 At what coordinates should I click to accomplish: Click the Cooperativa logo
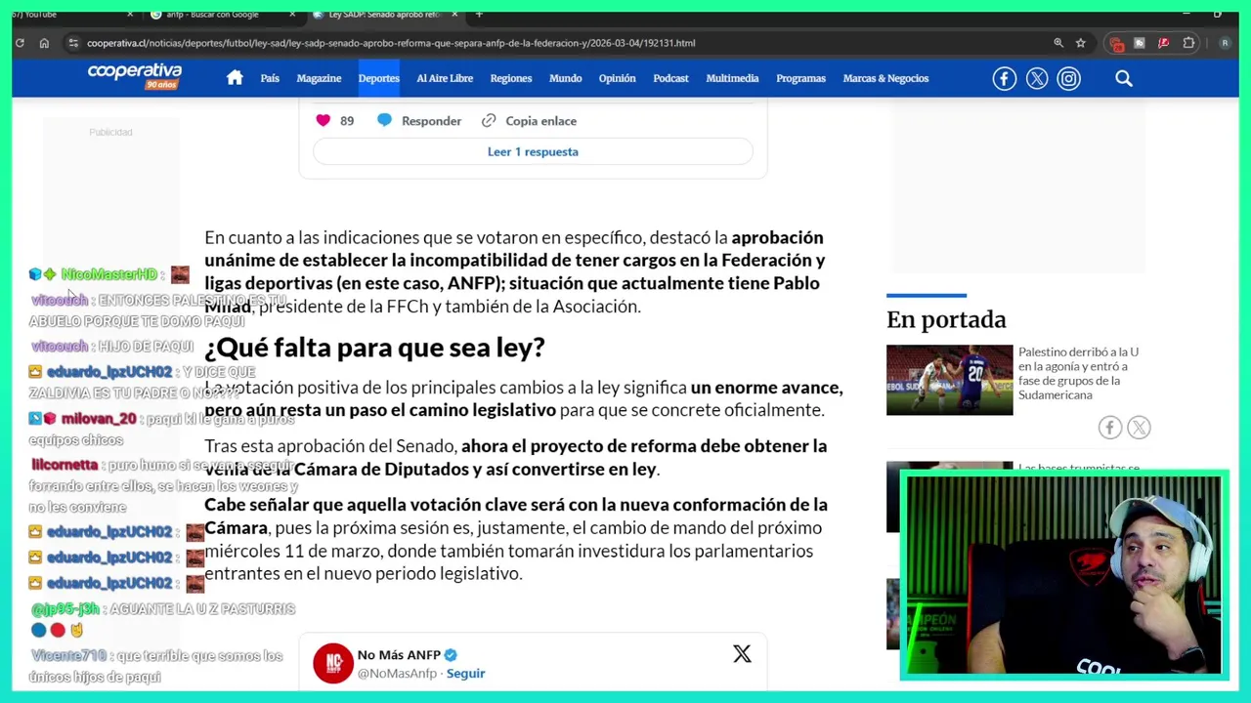[x=134, y=76]
